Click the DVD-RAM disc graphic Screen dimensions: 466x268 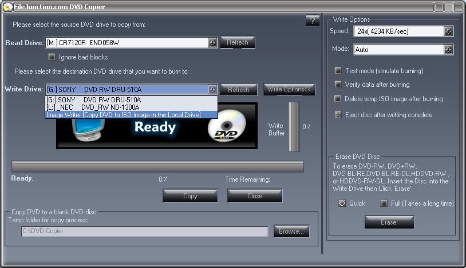pos(227,126)
